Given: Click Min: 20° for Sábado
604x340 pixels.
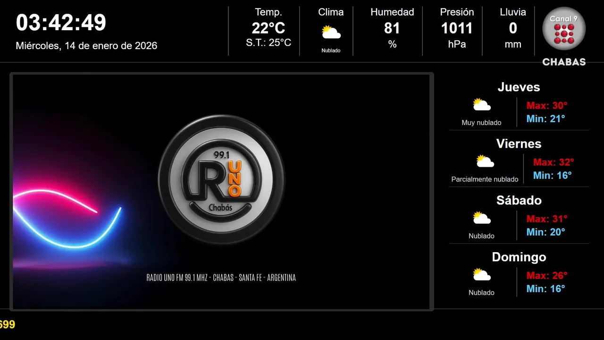Looking at the screenshot, I should click(x=545, y=232).
